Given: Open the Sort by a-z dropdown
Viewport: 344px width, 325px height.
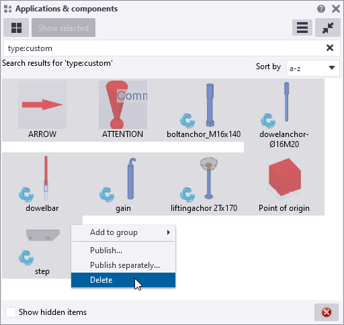Looking at the screenshot, I should point(312,68).
